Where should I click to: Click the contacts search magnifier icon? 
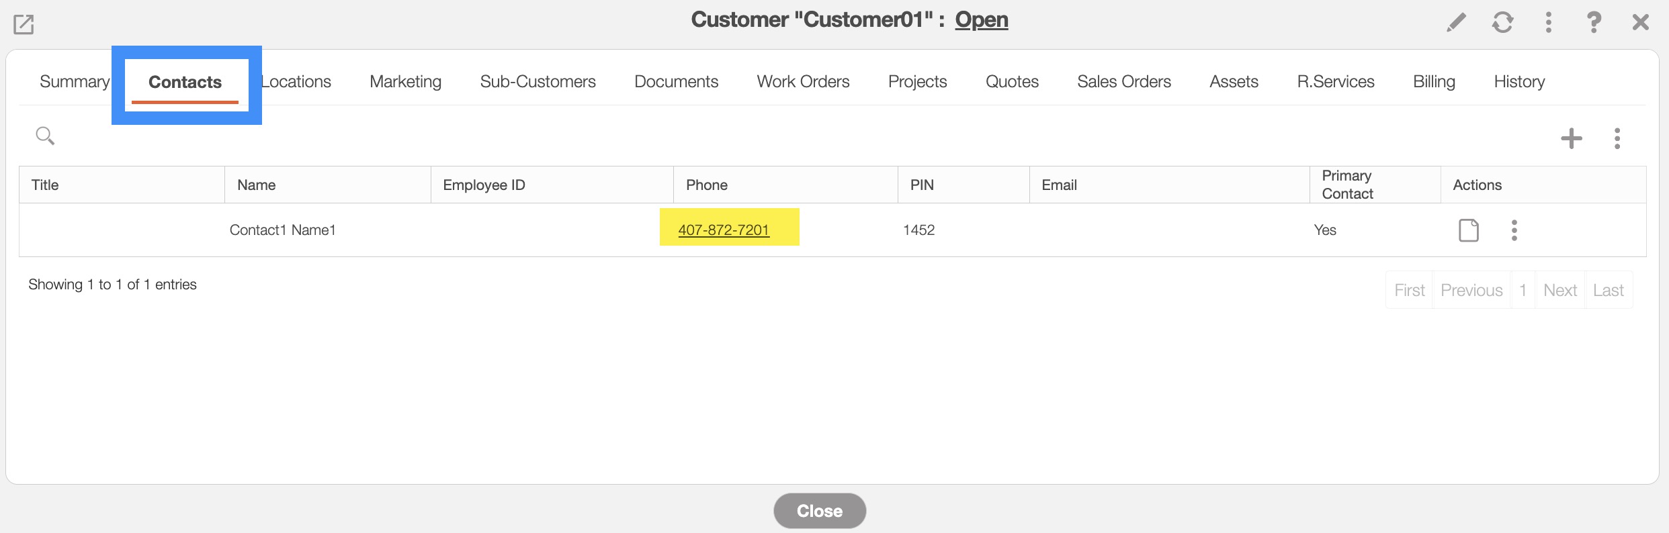point(45,136)
